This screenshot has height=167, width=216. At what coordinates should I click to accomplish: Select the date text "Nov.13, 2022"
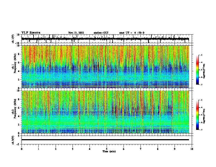(76, 33)
